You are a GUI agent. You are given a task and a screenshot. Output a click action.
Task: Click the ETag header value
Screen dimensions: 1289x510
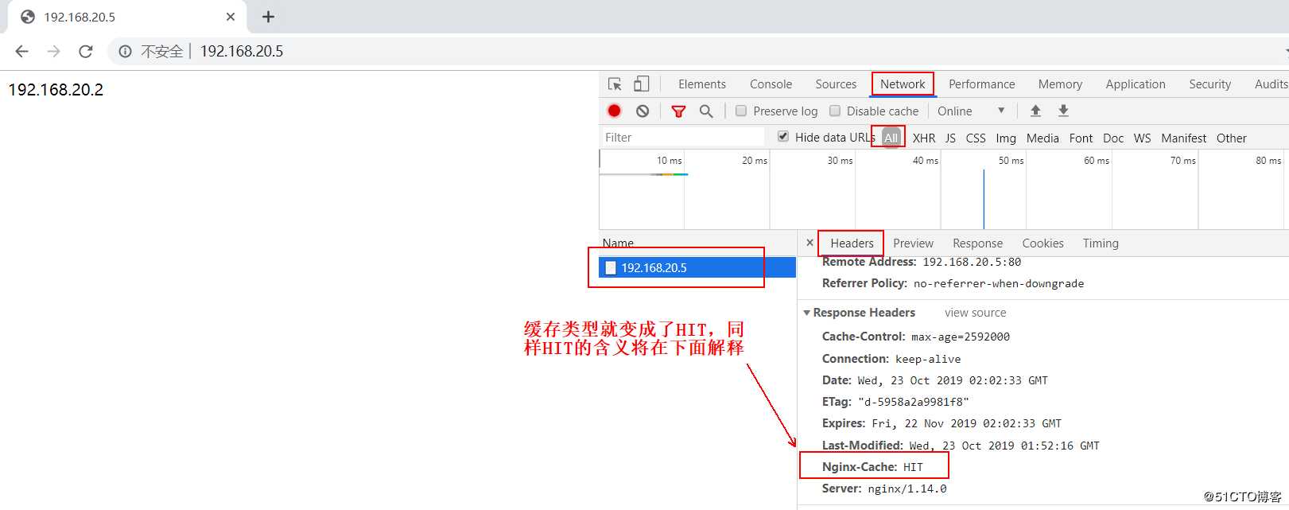tap(913, 402)
